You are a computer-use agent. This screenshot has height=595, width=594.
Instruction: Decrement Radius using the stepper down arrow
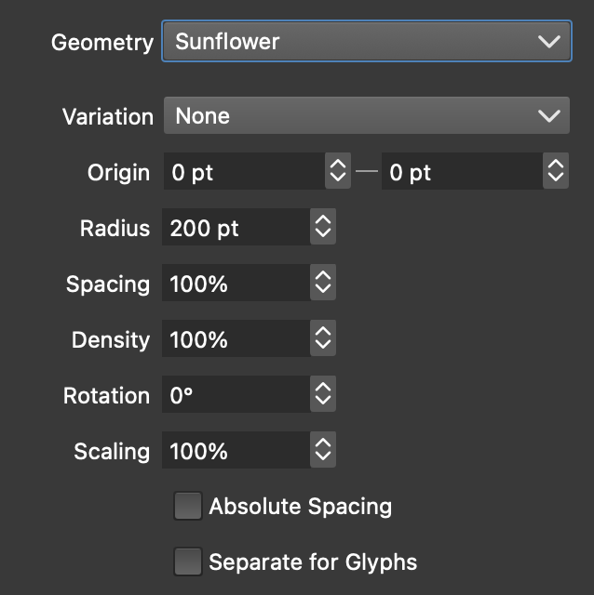[x=323, y=235]
